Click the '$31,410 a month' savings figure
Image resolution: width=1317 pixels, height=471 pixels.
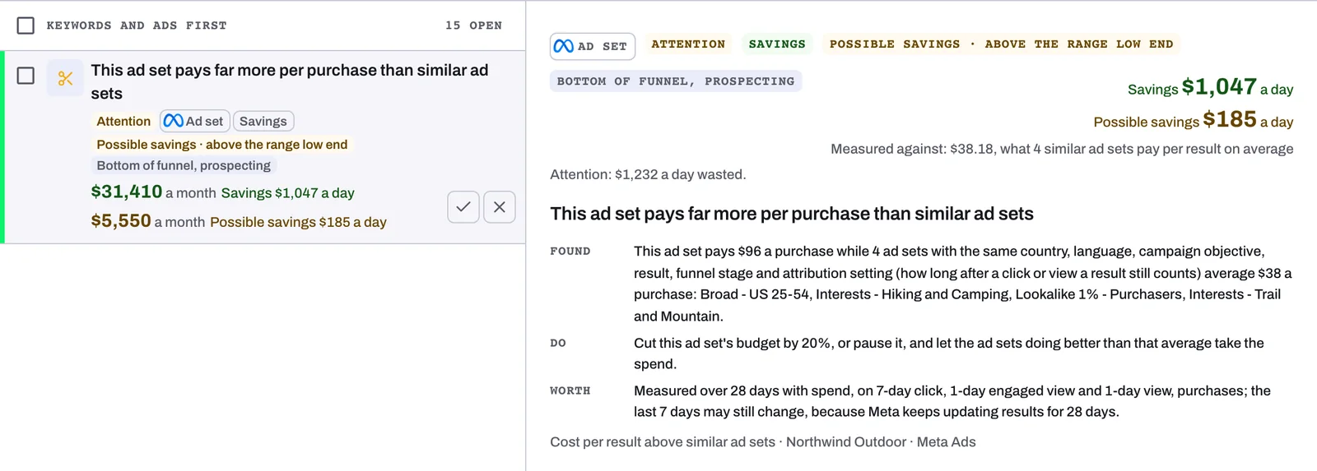pyautogui.click(x=153, y=192)
